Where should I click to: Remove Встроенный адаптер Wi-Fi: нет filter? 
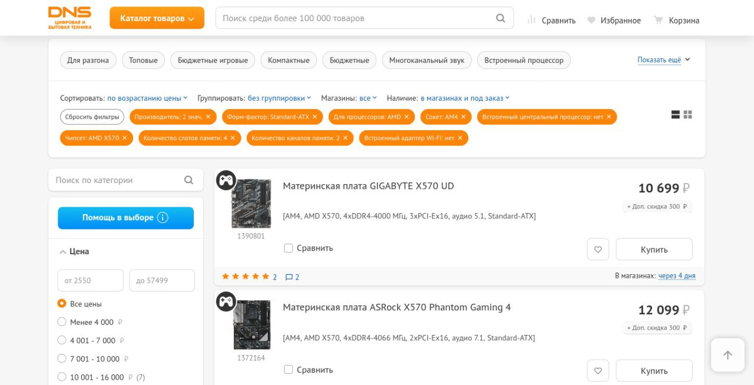point(460,138)
